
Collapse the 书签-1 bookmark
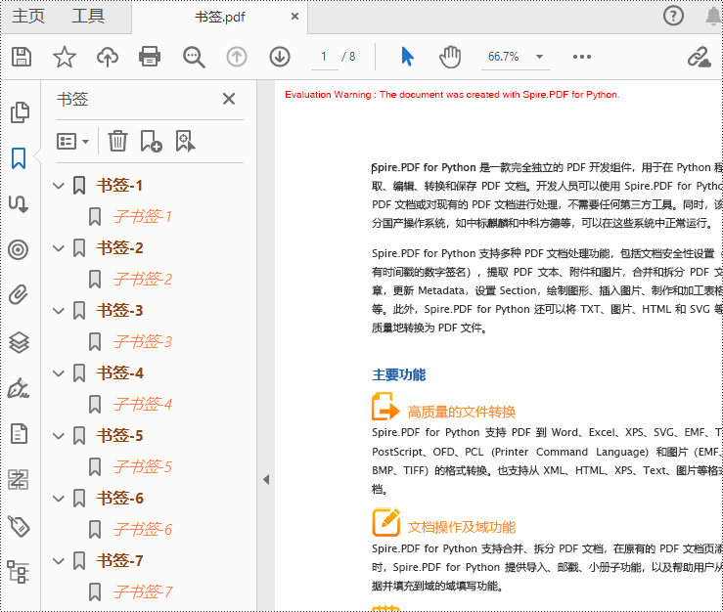[x=58, y=186]
